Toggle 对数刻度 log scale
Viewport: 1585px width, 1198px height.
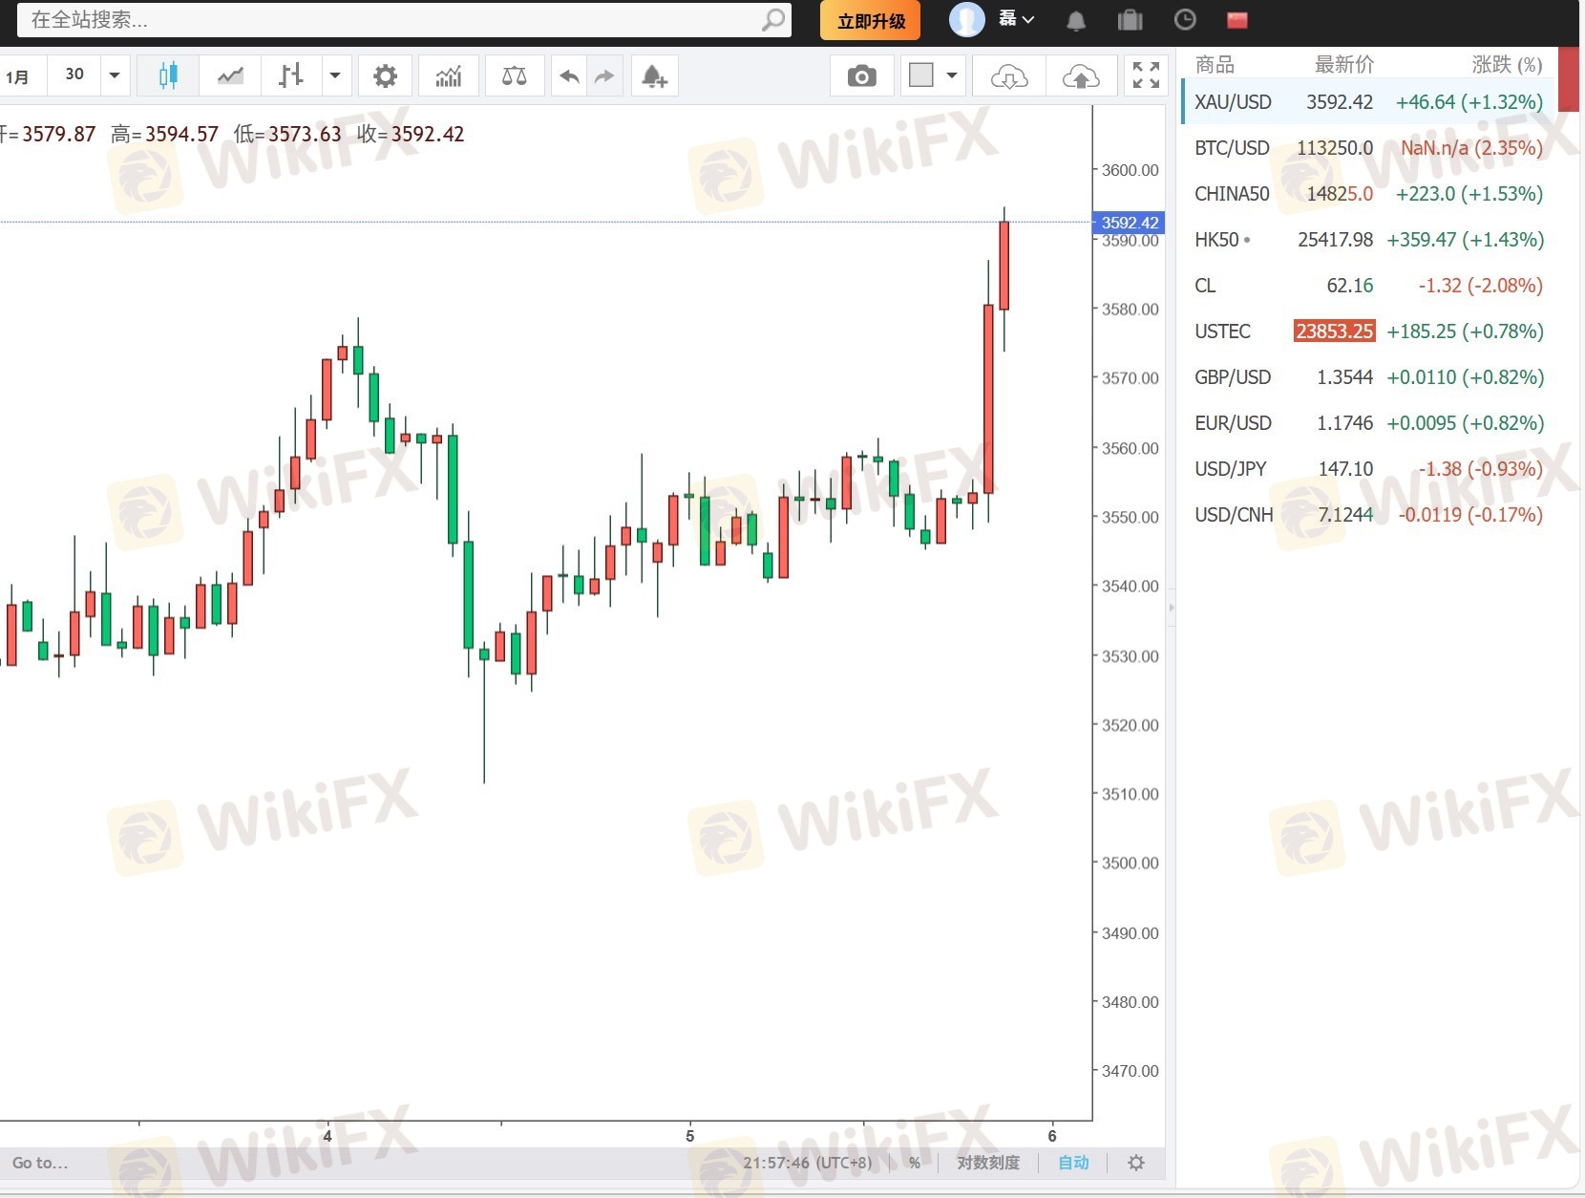(x=988, y=1163)
